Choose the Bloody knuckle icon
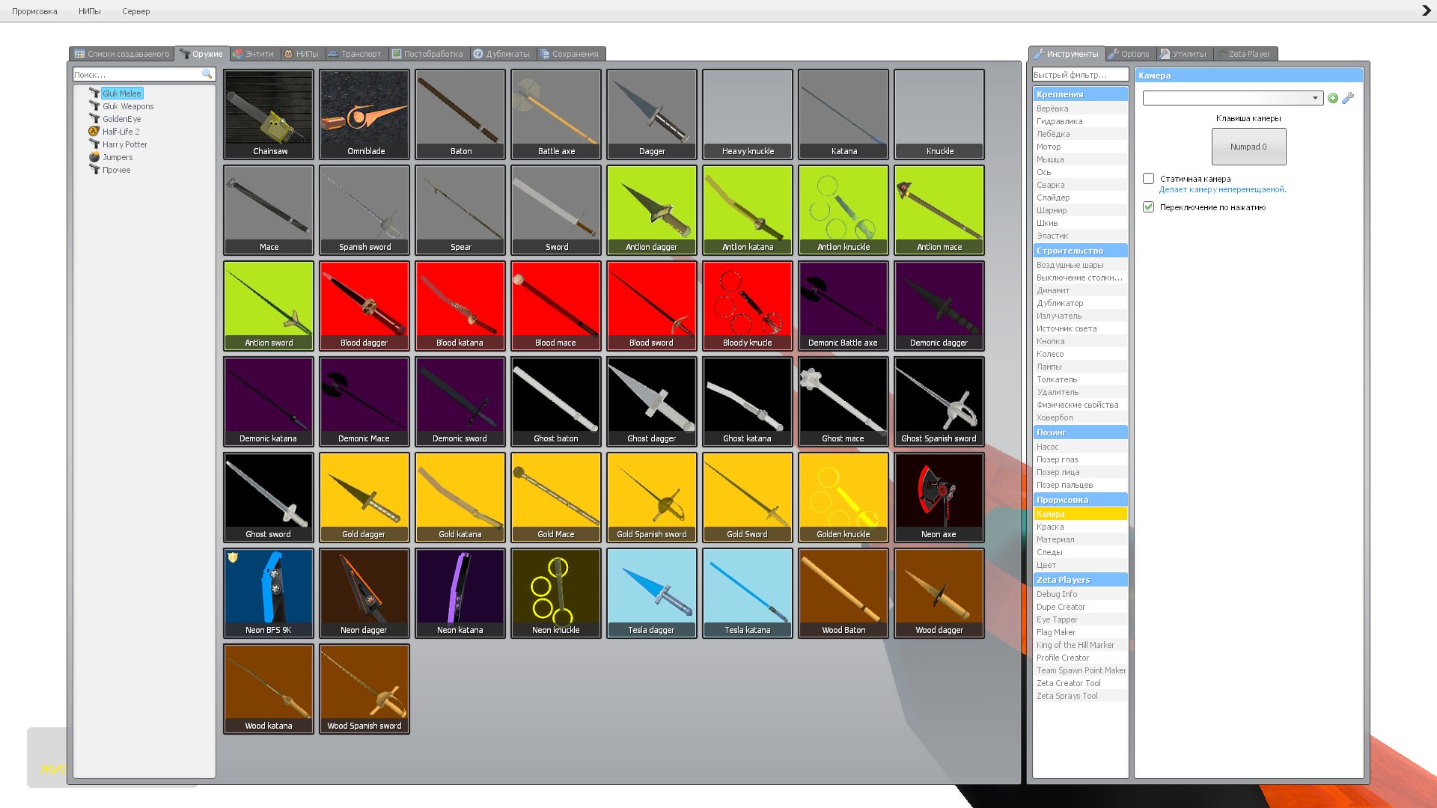The height and width of the screenshot is (808, 1437). 748,306
